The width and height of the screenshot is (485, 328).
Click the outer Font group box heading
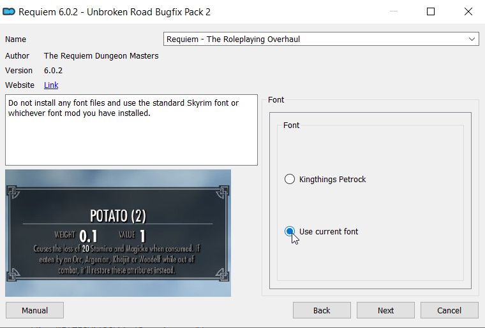pyautogui.click(x=276, y=99)
